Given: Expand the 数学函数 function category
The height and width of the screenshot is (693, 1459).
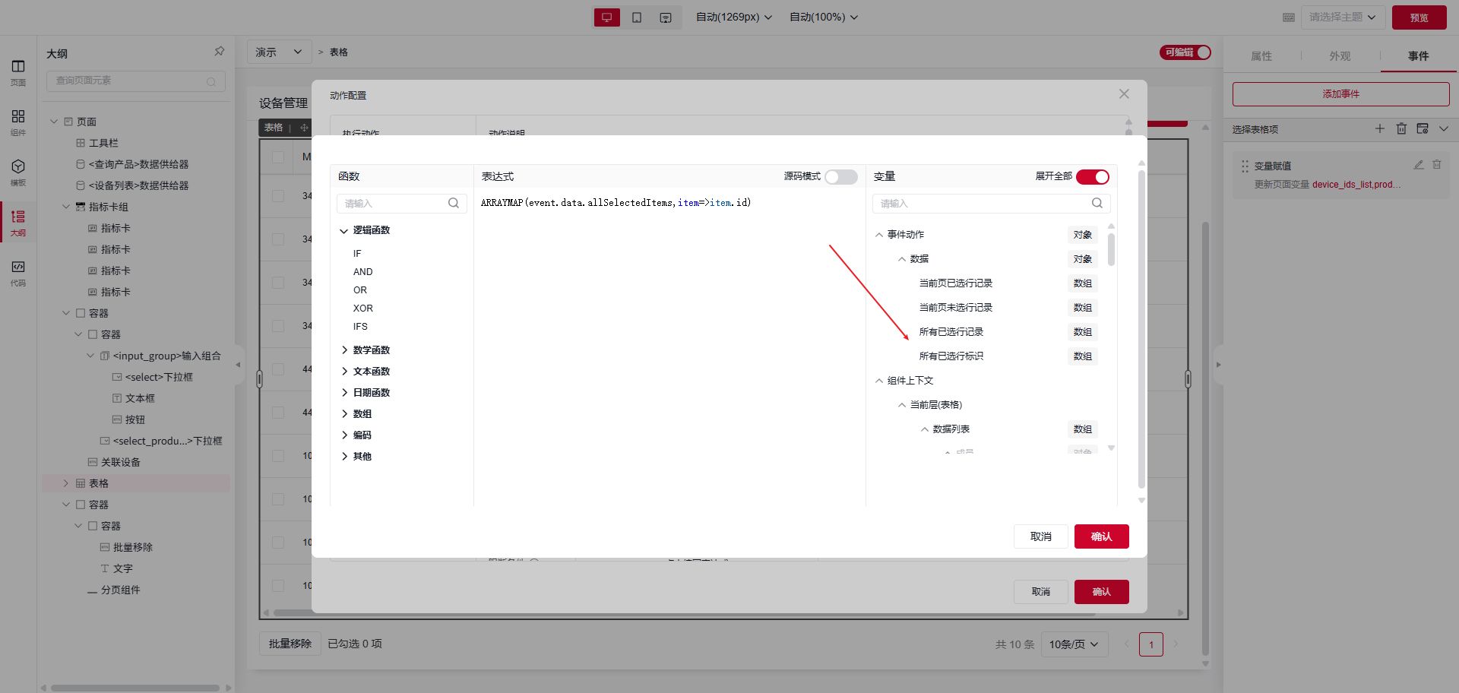Looking at the screenshot, I should point(371,350).
